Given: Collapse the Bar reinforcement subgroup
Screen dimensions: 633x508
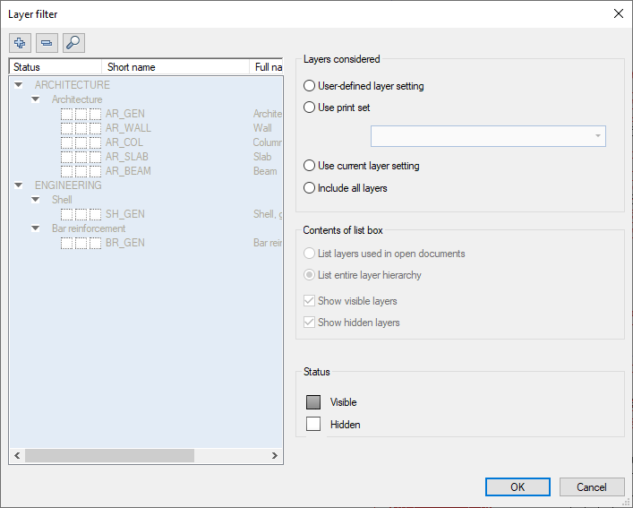Looking at the screenshot, I should tap(35, 228).
